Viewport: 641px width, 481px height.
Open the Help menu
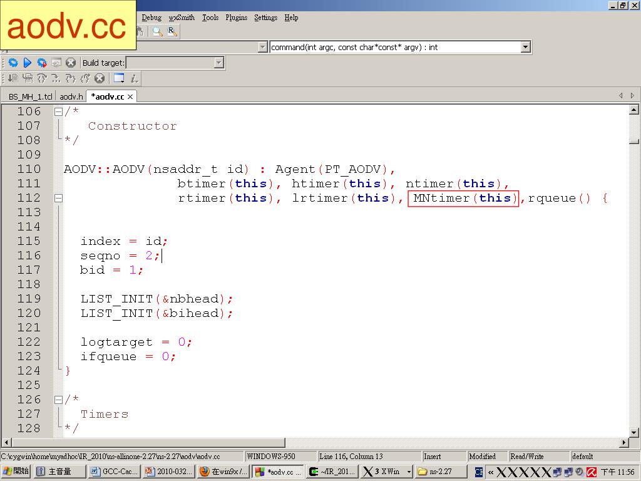(291, 18)
